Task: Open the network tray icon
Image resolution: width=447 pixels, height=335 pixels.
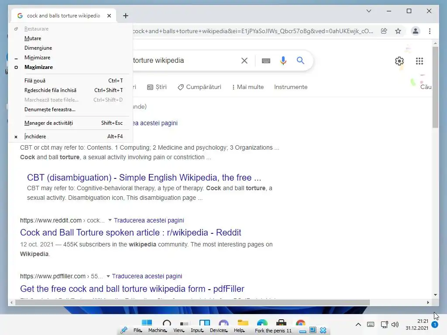Action: tap(384, 325)
